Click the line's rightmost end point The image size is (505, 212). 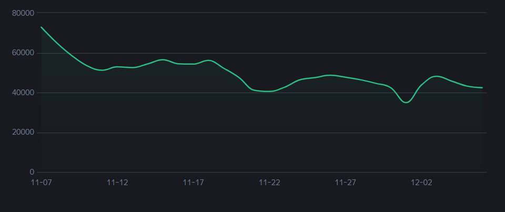tap(482, 88)
